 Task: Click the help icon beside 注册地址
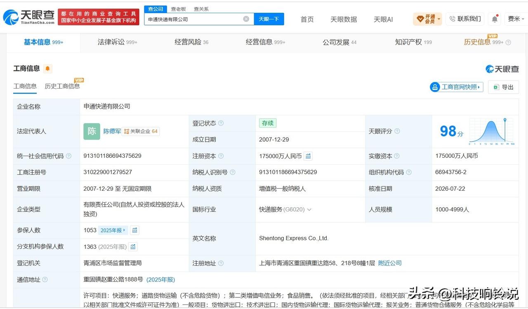221,263
